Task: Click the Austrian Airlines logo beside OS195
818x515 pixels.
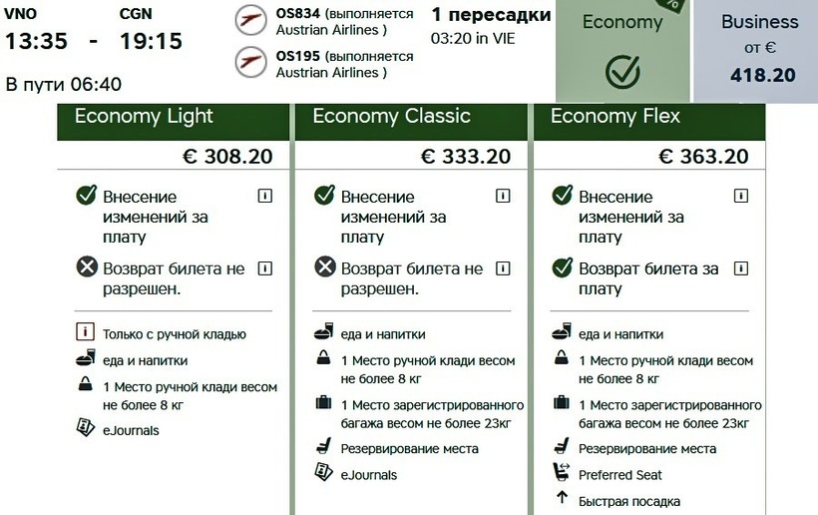Action: click(251, 62)
